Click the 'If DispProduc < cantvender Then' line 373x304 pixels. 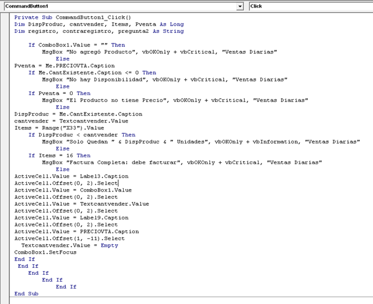(x=82, y=135)
